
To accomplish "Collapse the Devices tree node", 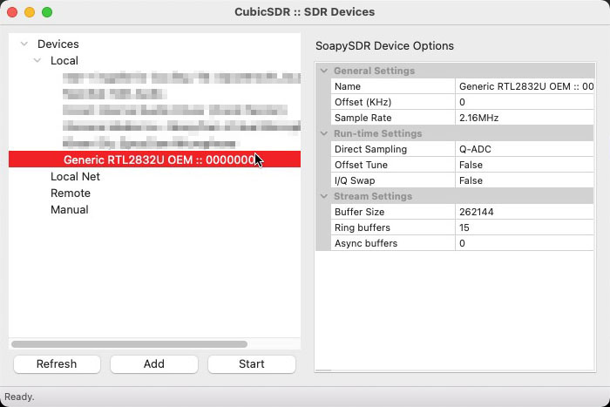I will (24, 44).
